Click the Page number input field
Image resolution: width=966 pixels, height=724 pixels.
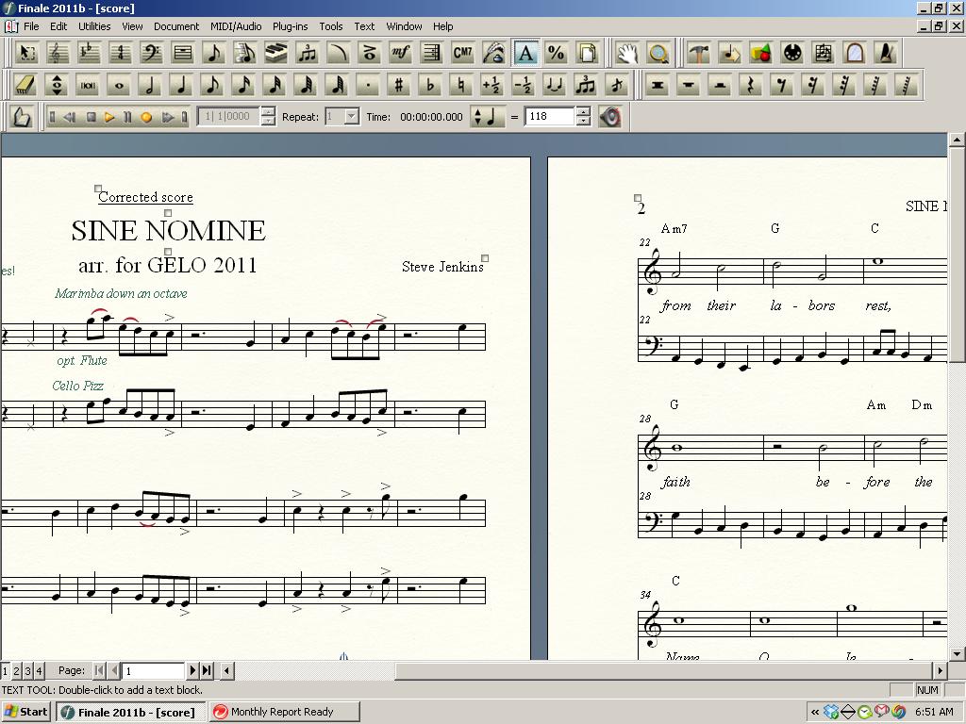[154, 670]
